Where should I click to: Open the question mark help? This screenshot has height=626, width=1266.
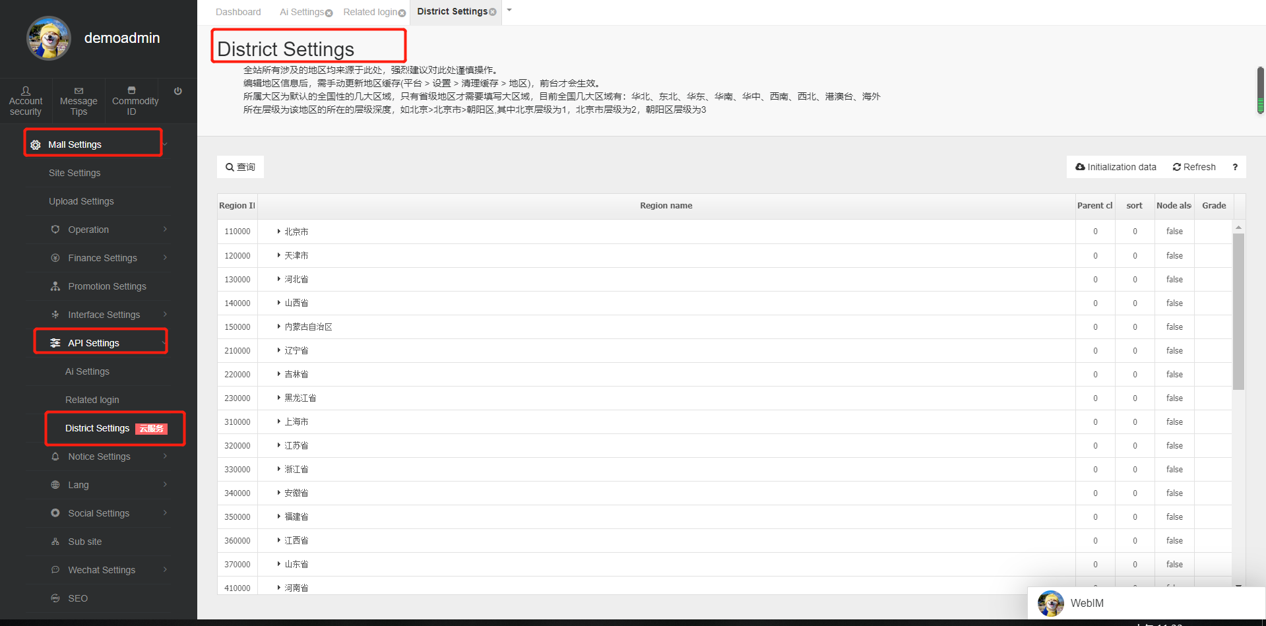coord(1235,167)
